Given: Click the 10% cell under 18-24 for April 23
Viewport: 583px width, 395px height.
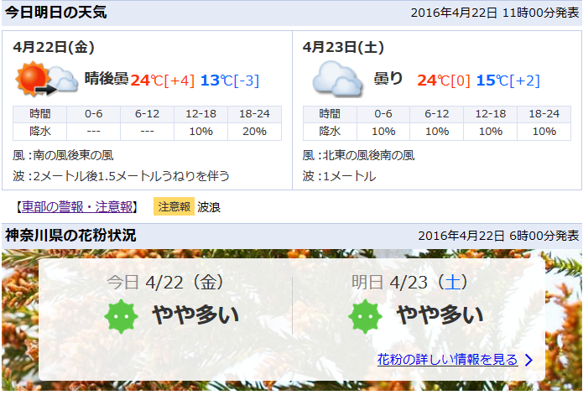Looking at the screenshot, I should (544, 132).
